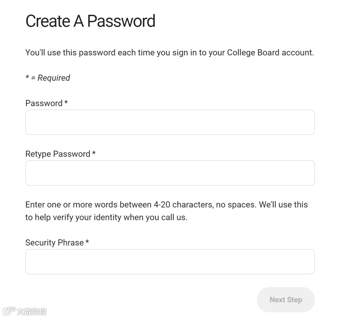
Task: Click the '大数跨境' watermark text
Action: pyautogui.click(x=32, y=311)
